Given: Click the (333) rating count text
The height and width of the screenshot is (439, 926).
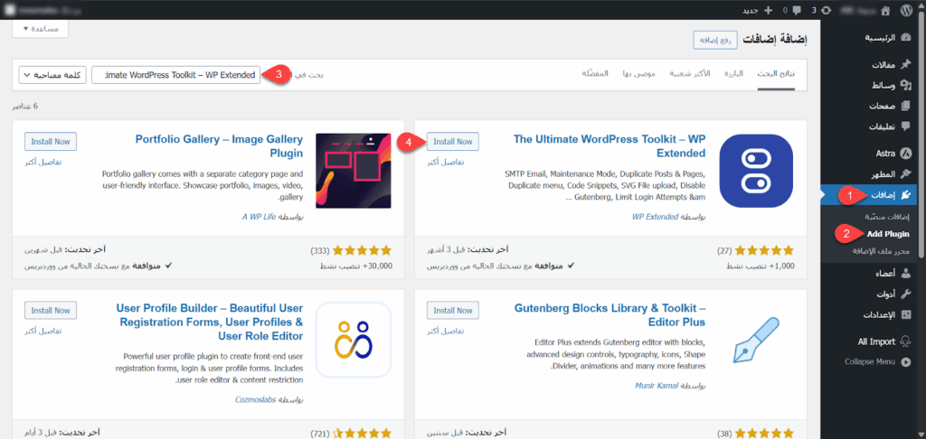Looking at the screenshot, I should 320,250.
